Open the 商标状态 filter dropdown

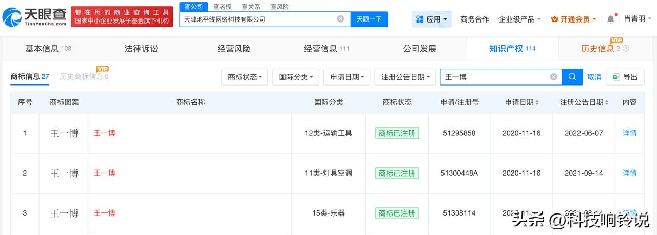[x=244, y=77]
